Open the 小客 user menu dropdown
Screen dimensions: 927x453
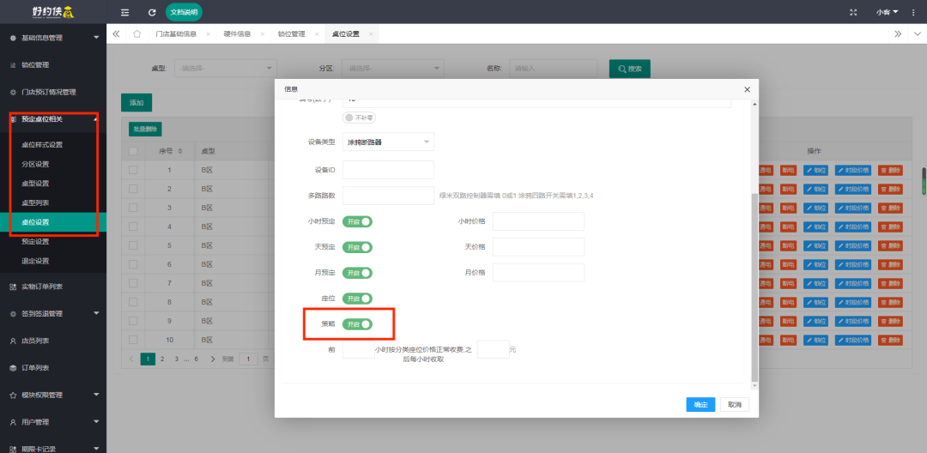tap(888, 12)
